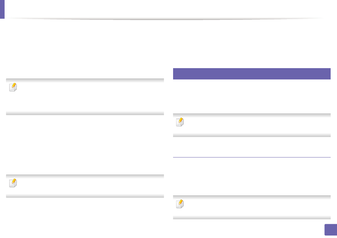The height and width of the screenshot is (238, 337).
Task: Click the gray top border of the note box below the banner
Action: [252, 115]
